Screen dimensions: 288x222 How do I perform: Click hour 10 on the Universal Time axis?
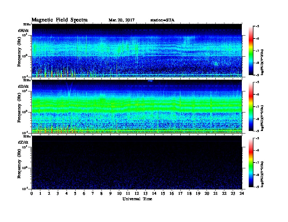point(119,193)
